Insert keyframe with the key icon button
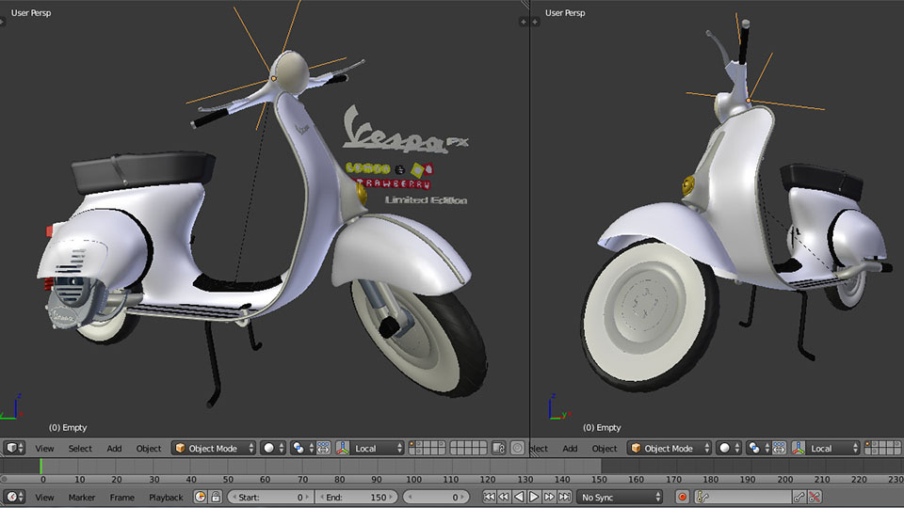This screenshot has height=508, width=904. pos(799,497)
